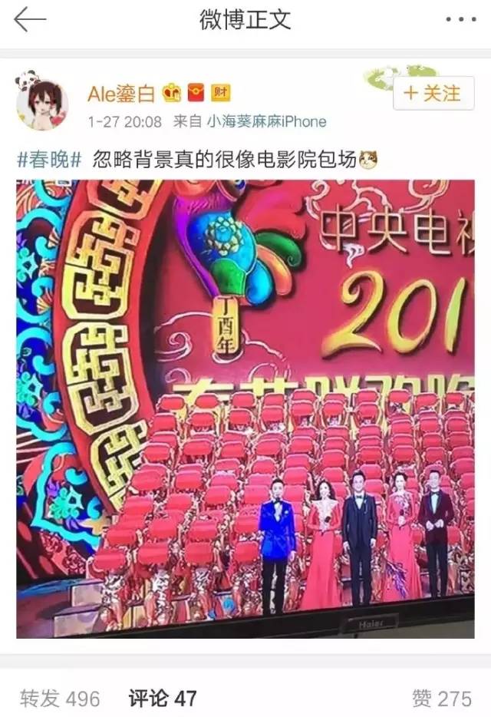Go back using the arrow icon
The image size is (491, 717).
pyautogui.click(x=30, y=19)
